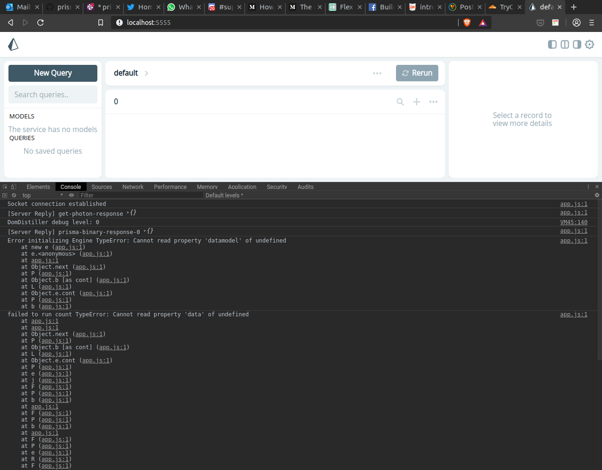This screenshot has width=602, height=470.
Task: Click the Prisma logo in the top left
Action: [x=13, y=44]
